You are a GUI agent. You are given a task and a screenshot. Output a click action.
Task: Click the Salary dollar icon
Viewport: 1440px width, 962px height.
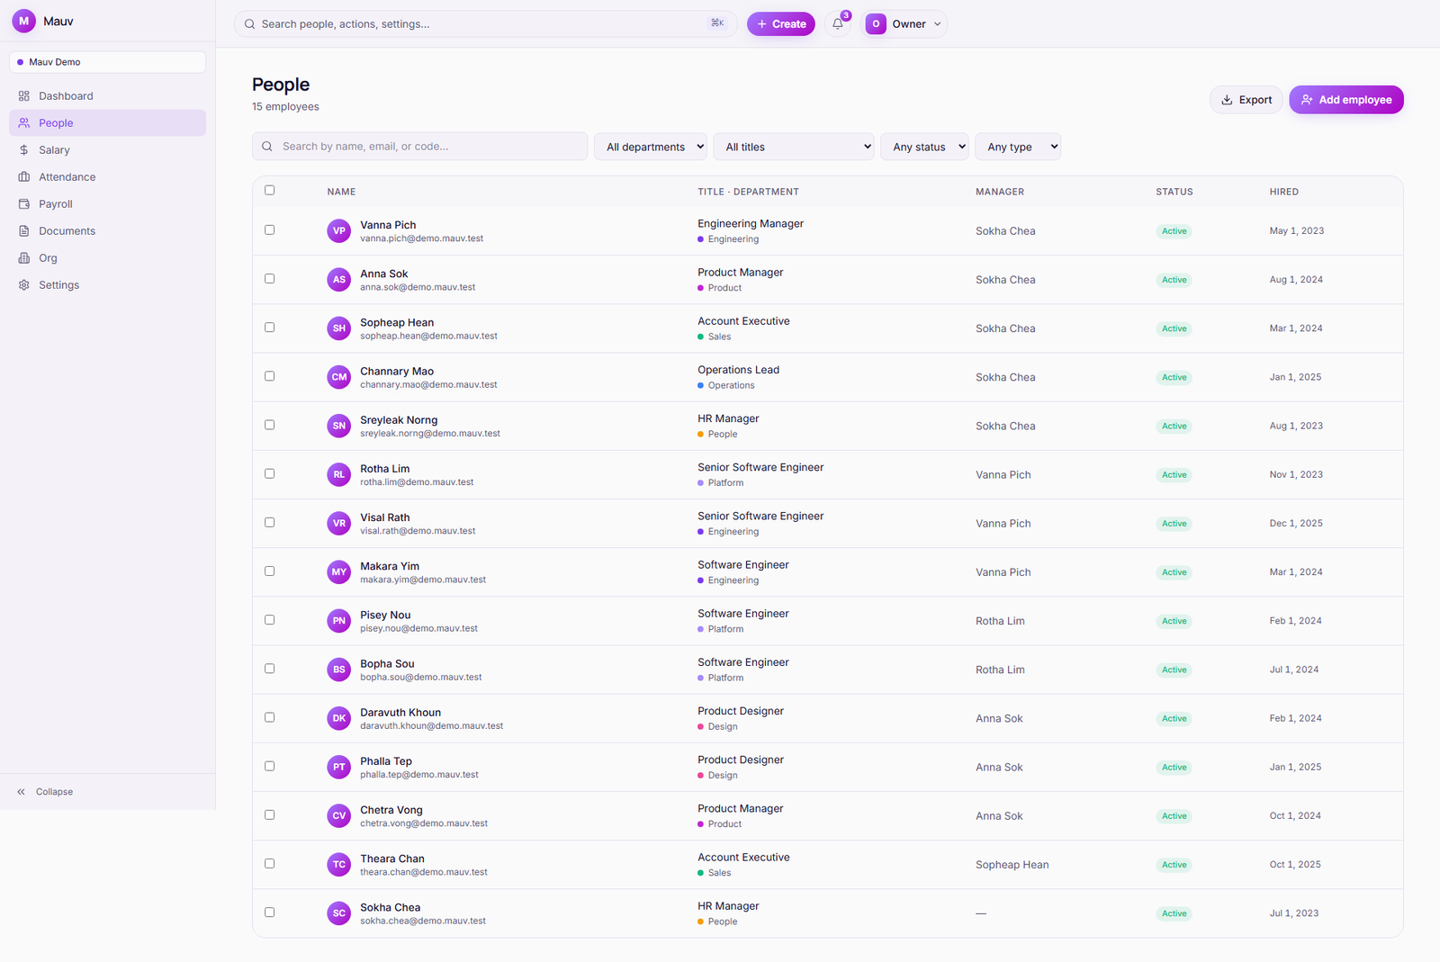(24, 150)
